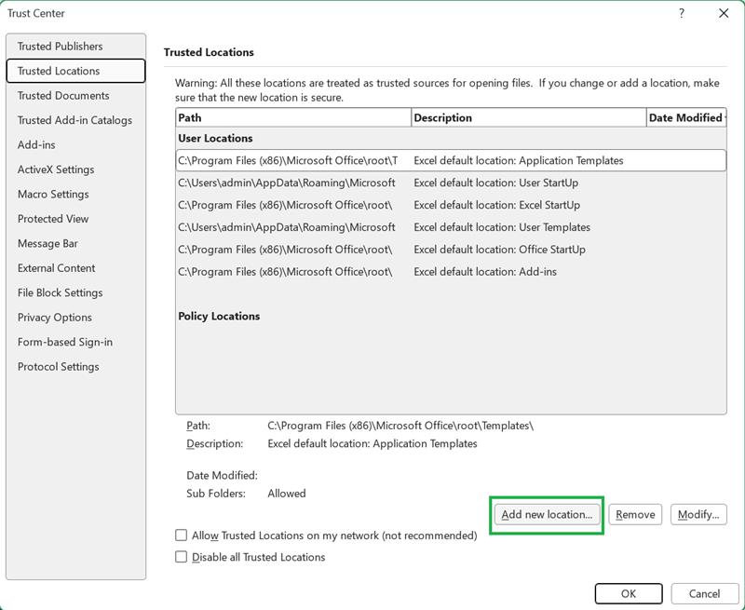Viewport: 745px width, 610px height.
Task: Select the Excel StartUp location row
Action: 451,205
